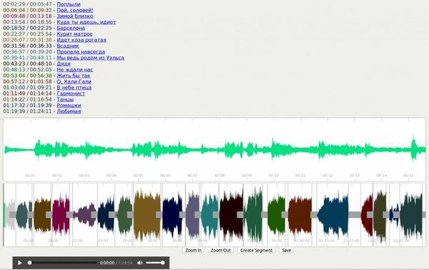The height and width of the screenshot is (270, 429).
Task: Click the 0:00:00 elapsed time readout
Action: click(x=107, y=263)
